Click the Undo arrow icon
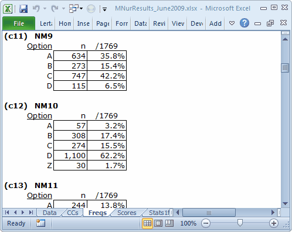Image resolution: width=292 pixels, height=232 pixels. (x=36, y=9)
